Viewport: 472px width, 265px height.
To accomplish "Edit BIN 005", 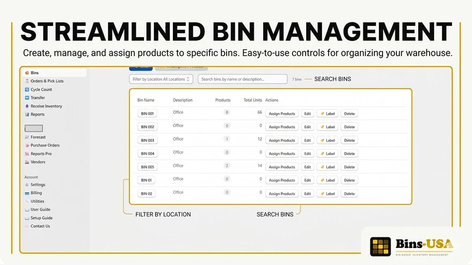I will point(307,167).
